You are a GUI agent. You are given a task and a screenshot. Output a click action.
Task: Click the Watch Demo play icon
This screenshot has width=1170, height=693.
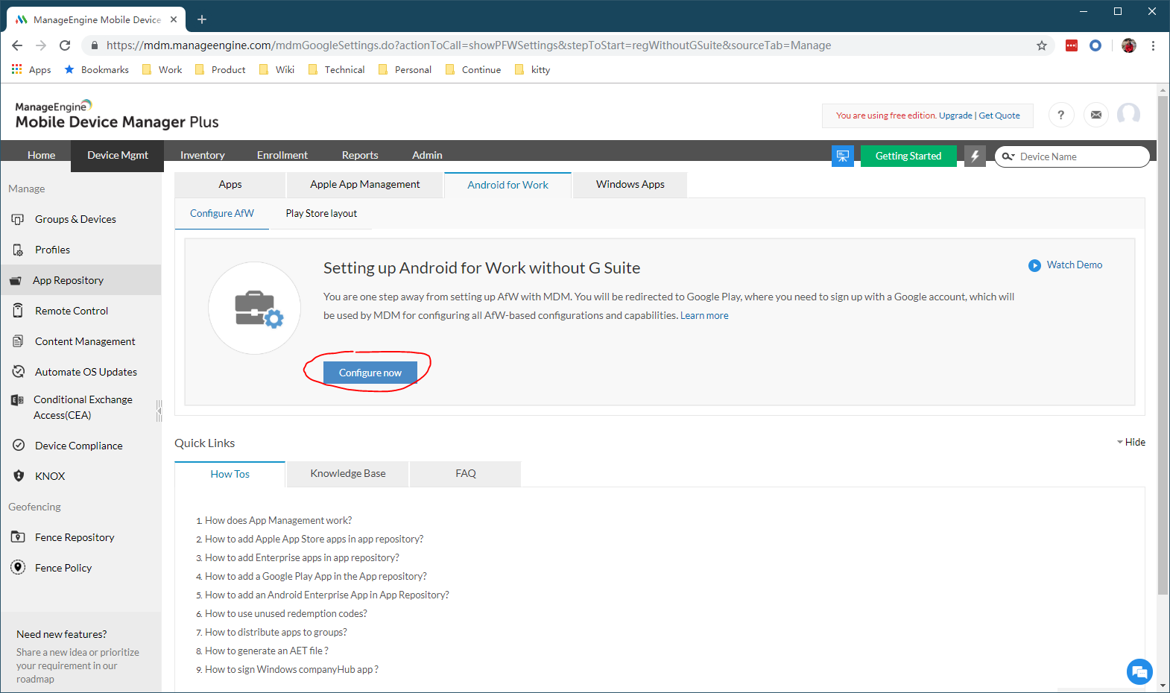1034,265
